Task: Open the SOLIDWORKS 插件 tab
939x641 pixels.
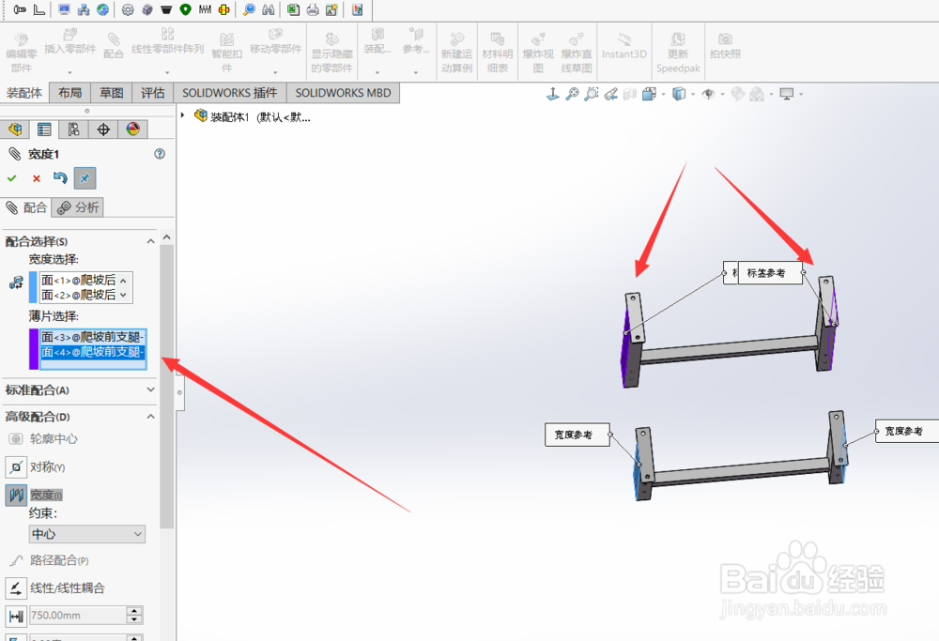Action: 230,93
